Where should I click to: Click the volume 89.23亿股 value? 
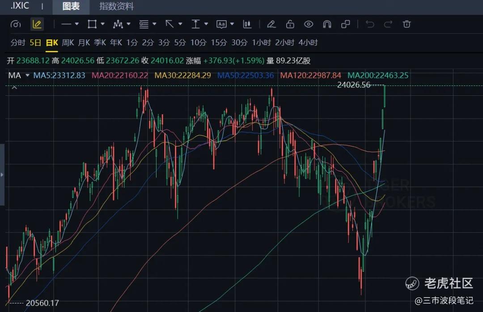293,60
